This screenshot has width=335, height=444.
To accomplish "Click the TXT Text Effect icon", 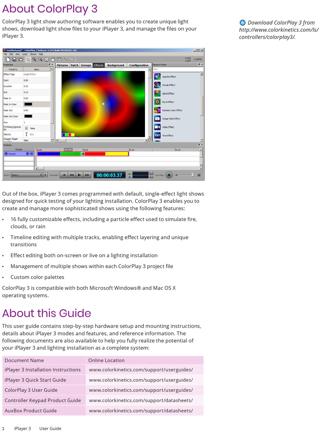I will coord(157,136).
